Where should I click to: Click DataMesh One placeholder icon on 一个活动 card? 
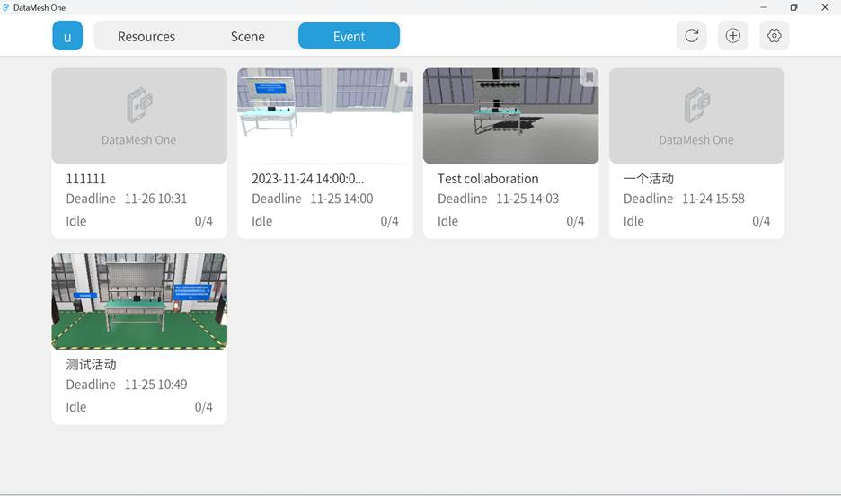point(696,106)
